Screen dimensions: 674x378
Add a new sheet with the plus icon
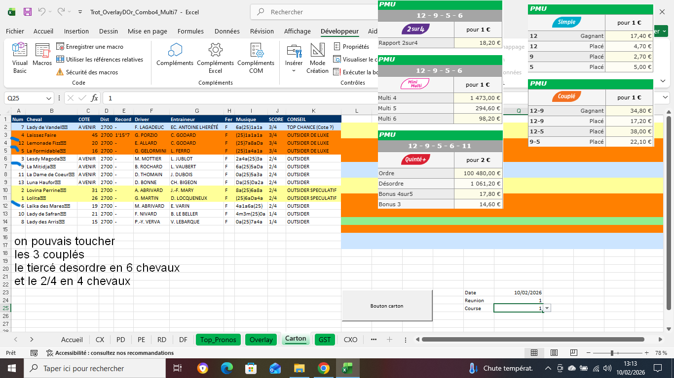tap(389, 340)
